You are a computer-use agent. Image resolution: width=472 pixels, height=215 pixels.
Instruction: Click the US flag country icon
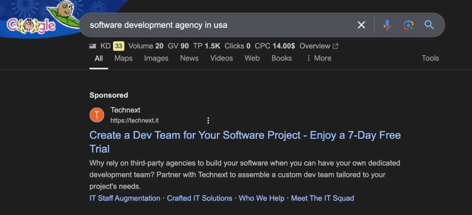coord(93,46)
